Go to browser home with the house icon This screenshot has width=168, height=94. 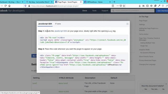[9, 6]
